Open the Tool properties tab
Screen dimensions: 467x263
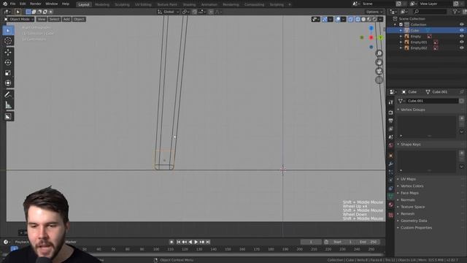pyautogui.click(x=391, y=102)
